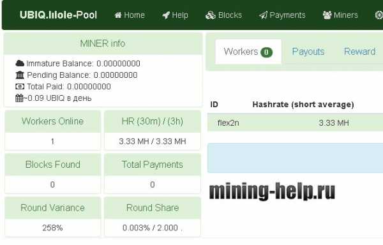383x245 pixels.
Task: Click the 3.33 MH hashrate cell for flex2n
Action: [334, 122]
